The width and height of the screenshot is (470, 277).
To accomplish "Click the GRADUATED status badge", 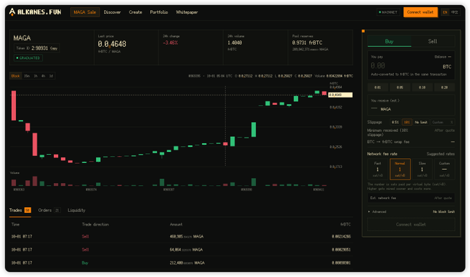I will (28, 58).
